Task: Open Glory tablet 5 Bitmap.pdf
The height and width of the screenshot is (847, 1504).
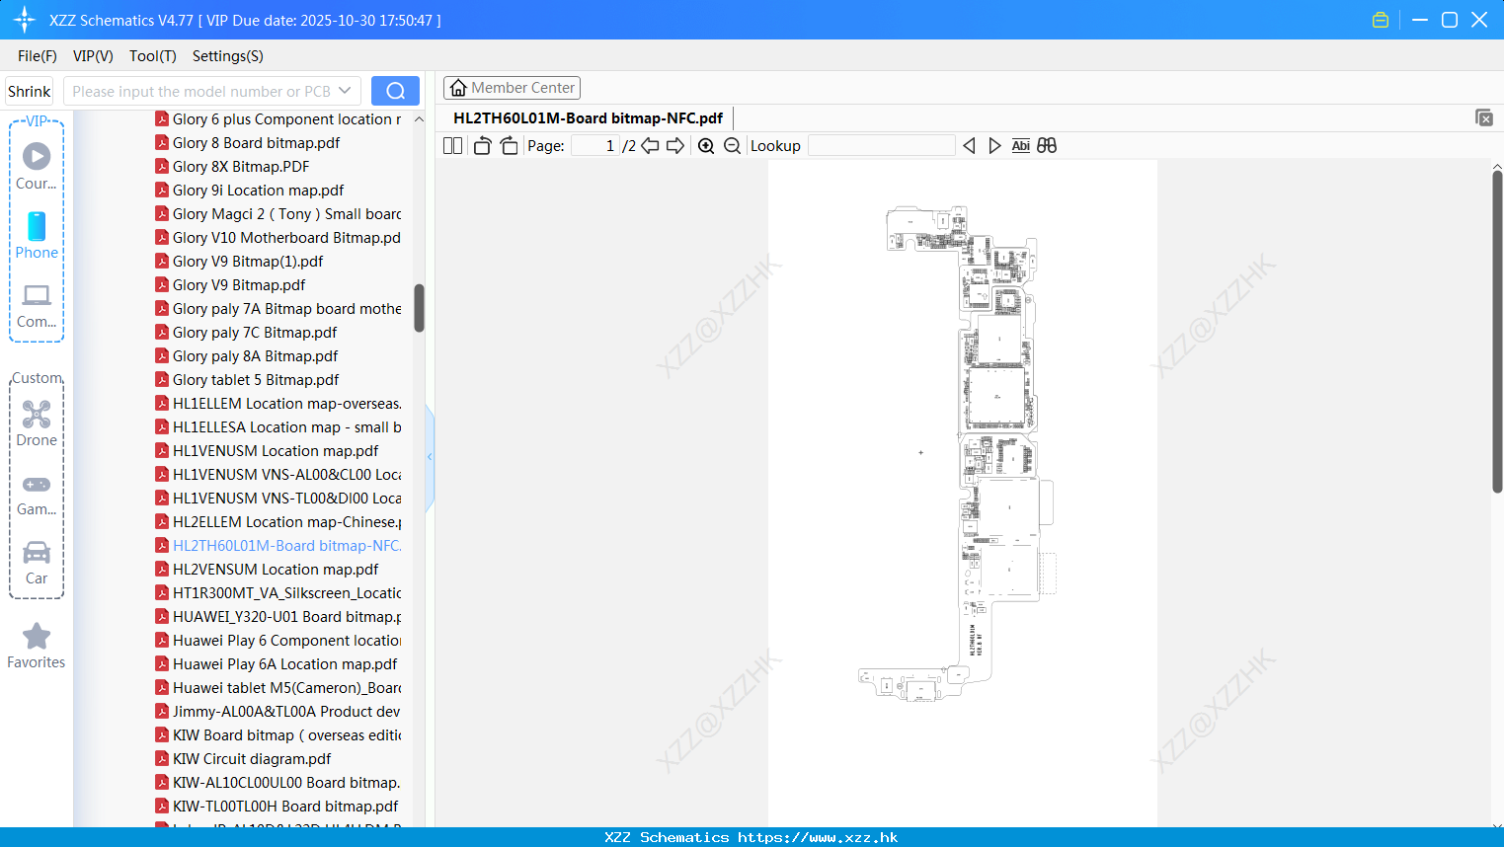Action: coord(256,380)
